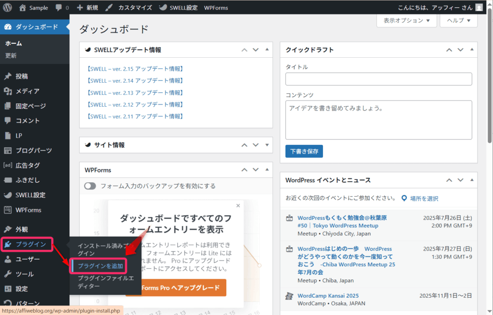This screenshot has width=493, height=315.
Task: Move SWELLアップデート情報 panel down
Action: tap(256, 50)
